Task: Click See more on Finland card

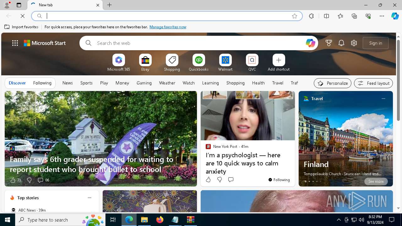Action: point(376,181)
